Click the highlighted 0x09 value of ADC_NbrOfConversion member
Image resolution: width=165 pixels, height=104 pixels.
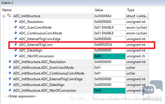pos(109,56)
